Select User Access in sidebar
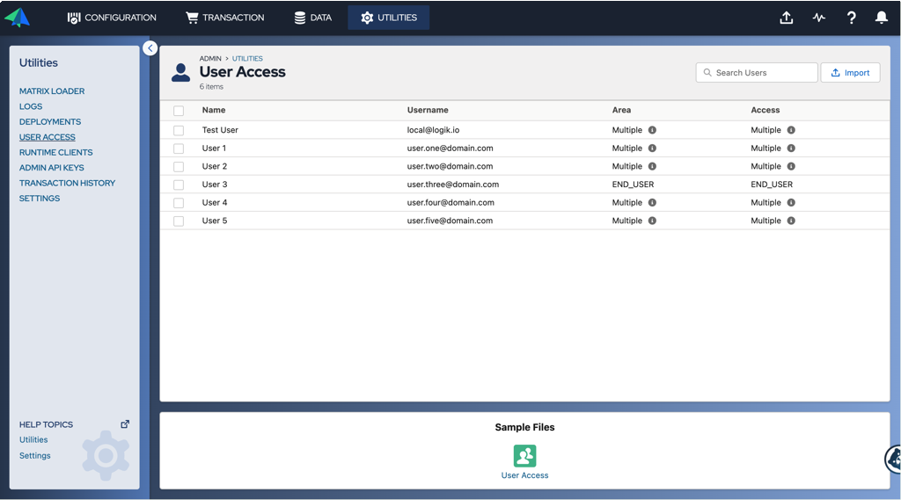 (48, 137)
